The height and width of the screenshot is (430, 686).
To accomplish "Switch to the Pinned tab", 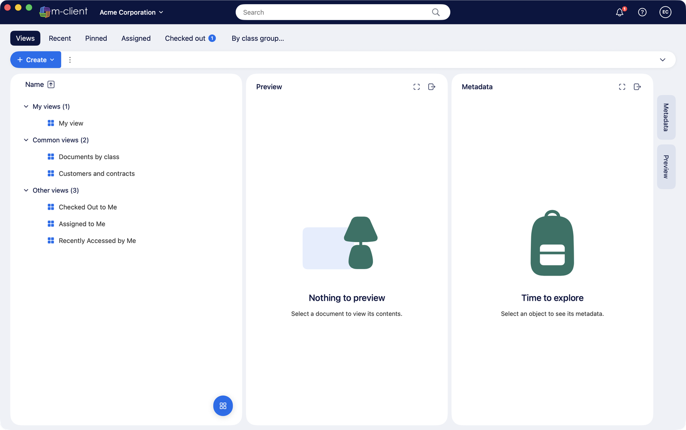I will click(96, 38).
